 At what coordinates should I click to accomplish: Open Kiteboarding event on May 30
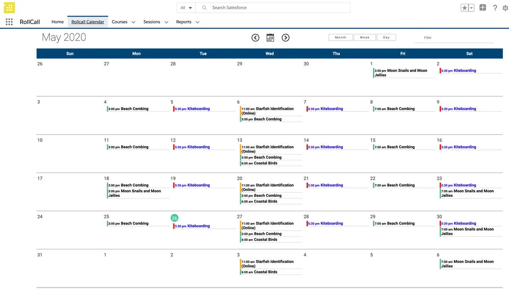470,224
